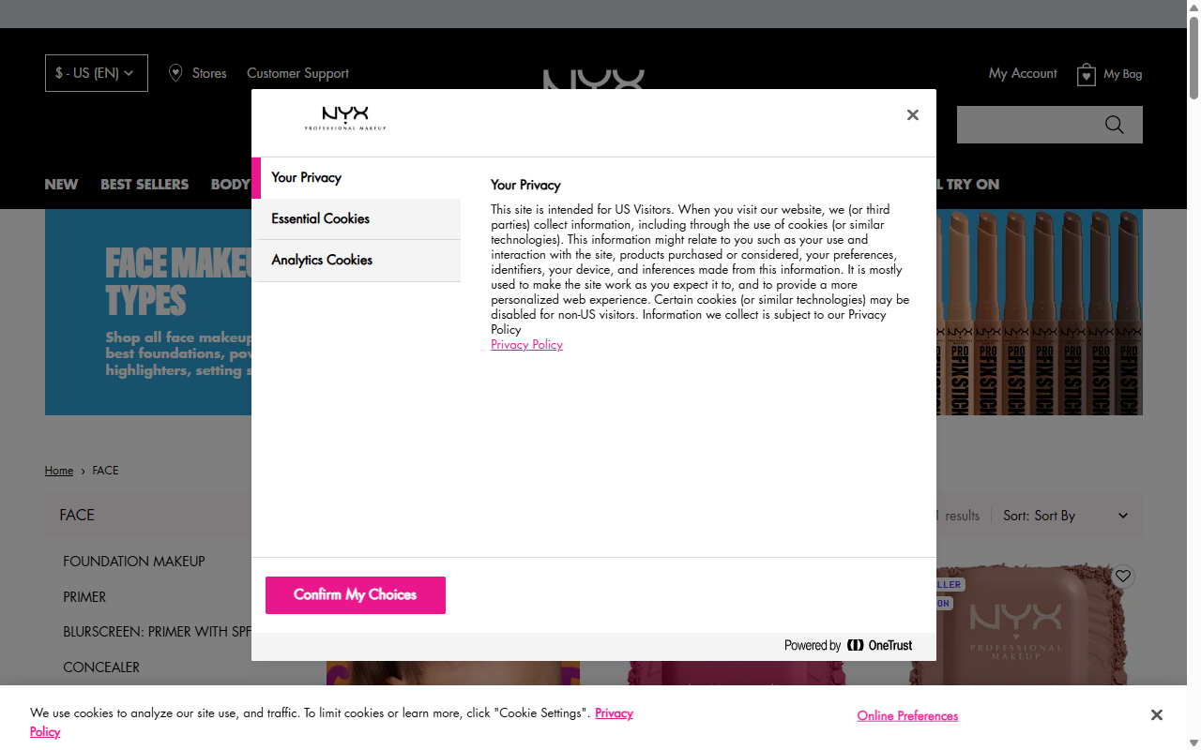Expand the Sort By dropdown
1201x750 pixels.
click(1066, 516)
